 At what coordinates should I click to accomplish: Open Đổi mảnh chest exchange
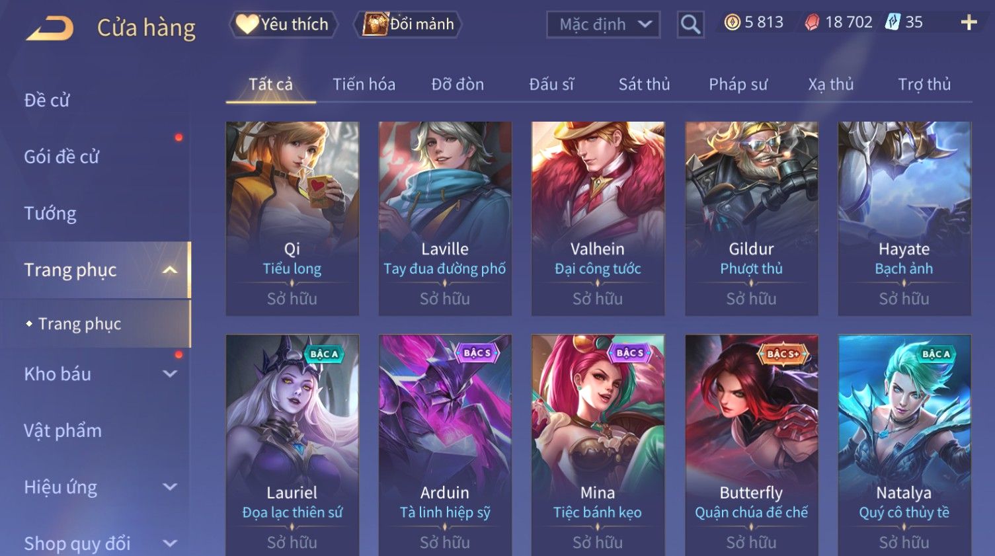pyautogui.click(x=407, y=24)
